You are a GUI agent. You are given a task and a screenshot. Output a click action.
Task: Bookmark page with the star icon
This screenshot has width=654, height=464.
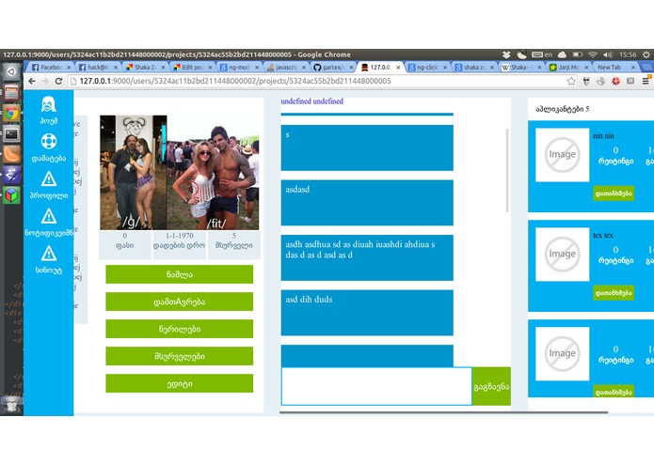571,81
